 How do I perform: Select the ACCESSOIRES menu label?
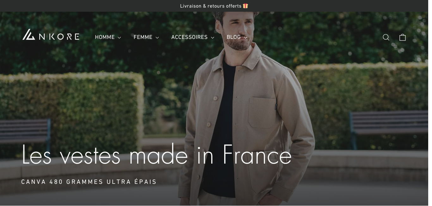point(189,37)
